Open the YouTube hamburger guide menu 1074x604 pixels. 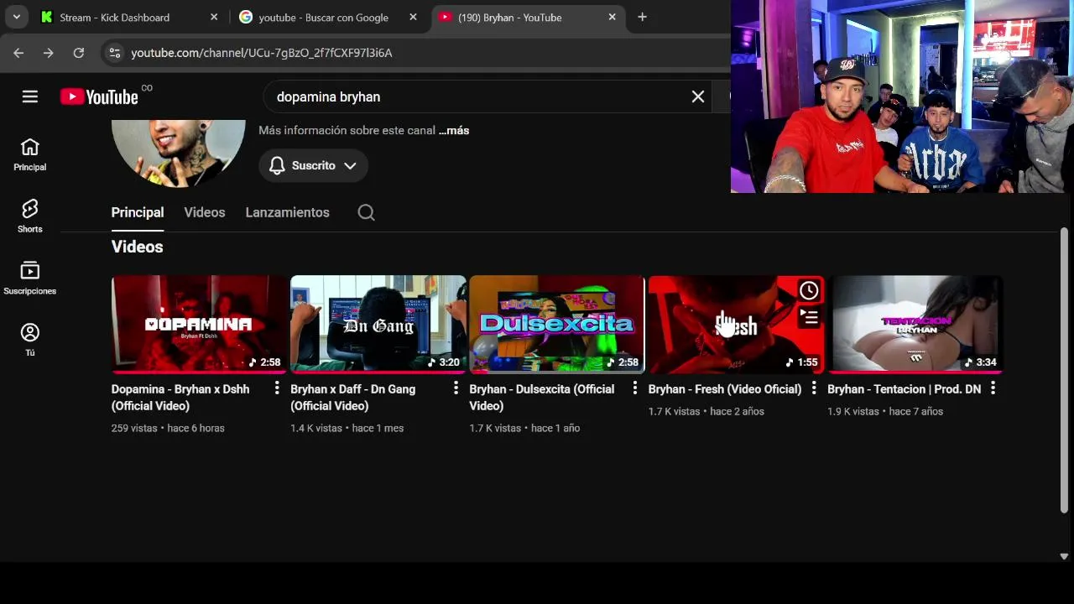pos(30,96)
